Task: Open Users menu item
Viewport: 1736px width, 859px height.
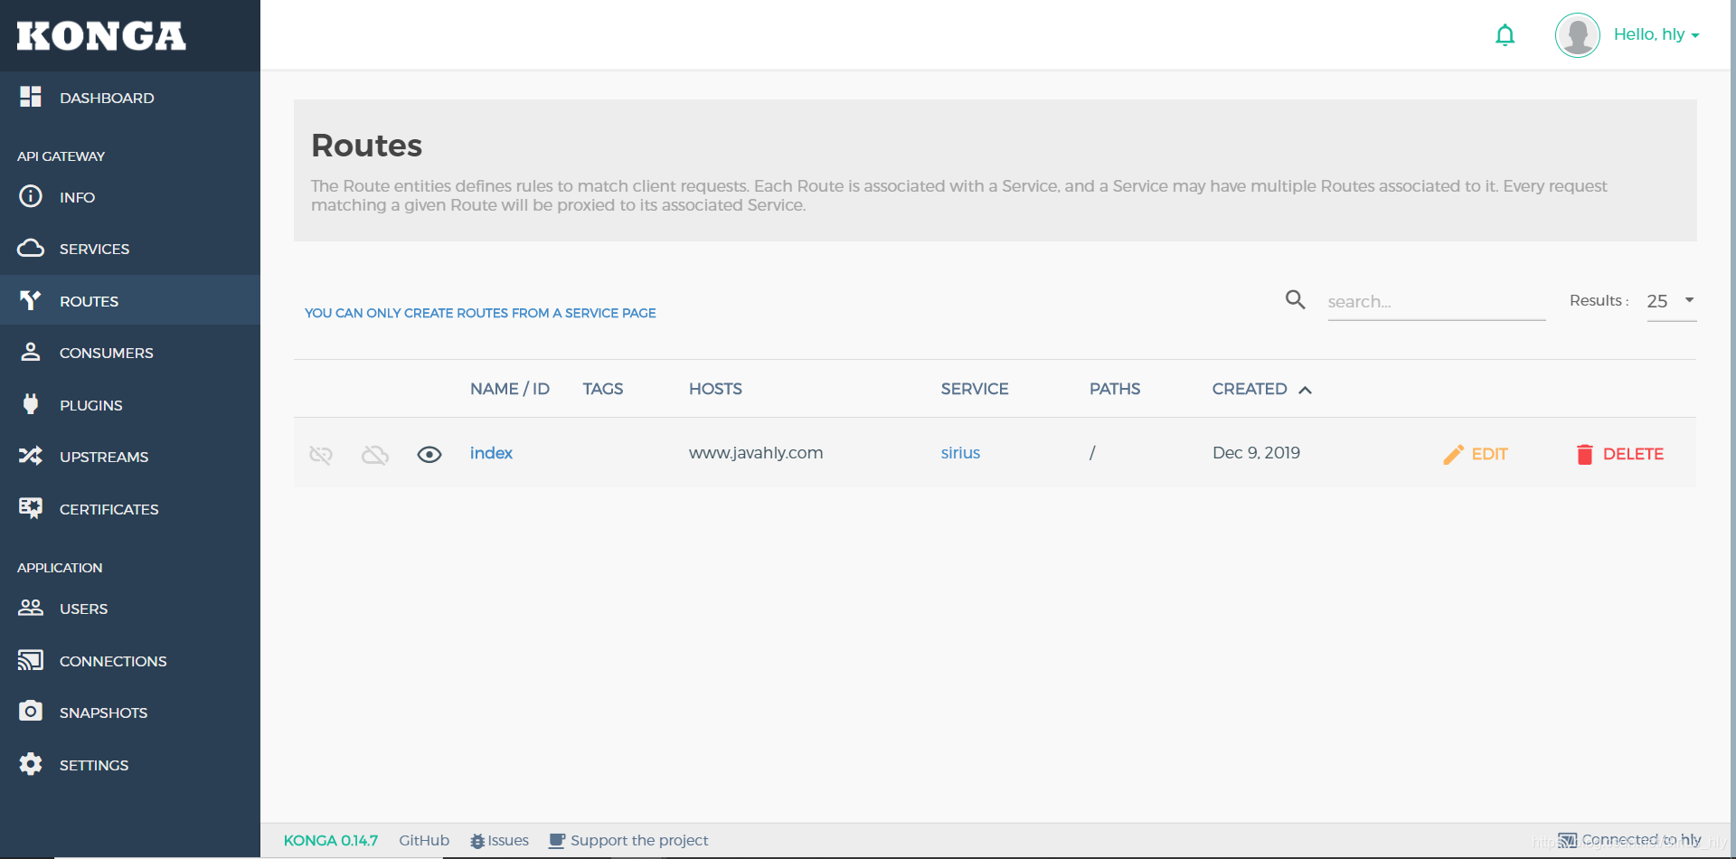Action: point(130,609)
